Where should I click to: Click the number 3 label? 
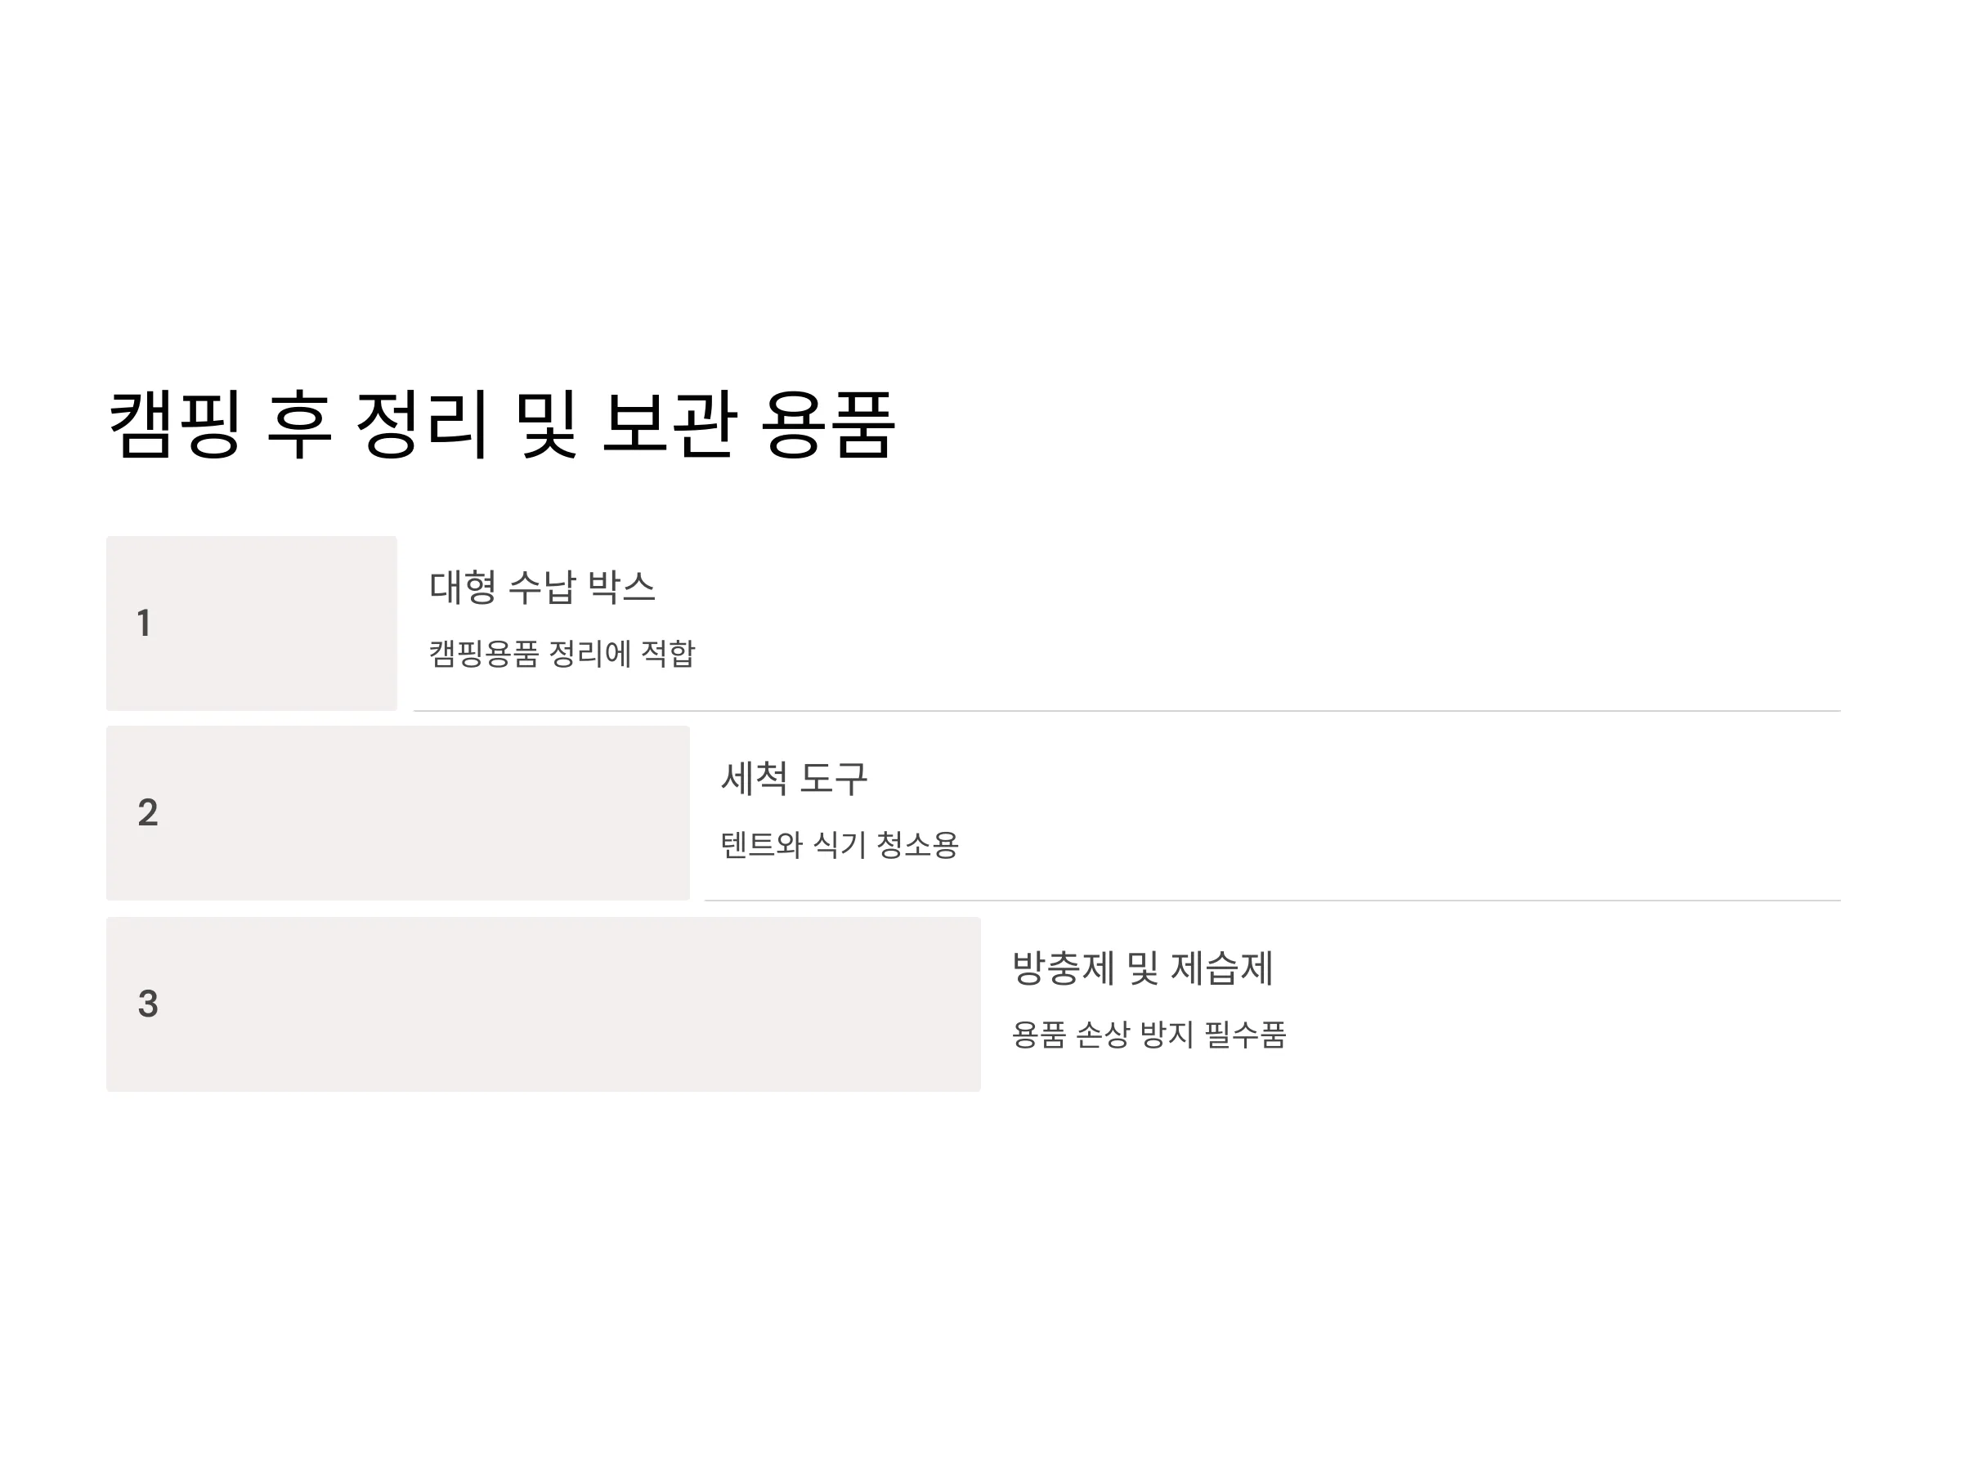point(148,1004)
